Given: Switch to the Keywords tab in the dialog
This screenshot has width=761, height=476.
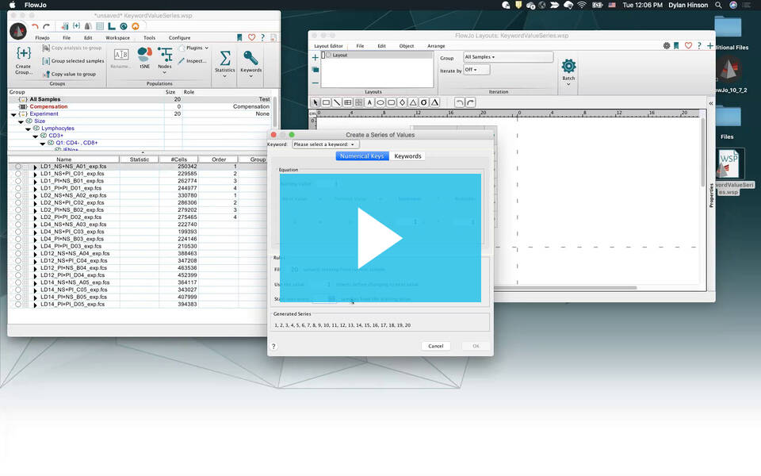Looking at the screenshot, I should click(407, 156).
